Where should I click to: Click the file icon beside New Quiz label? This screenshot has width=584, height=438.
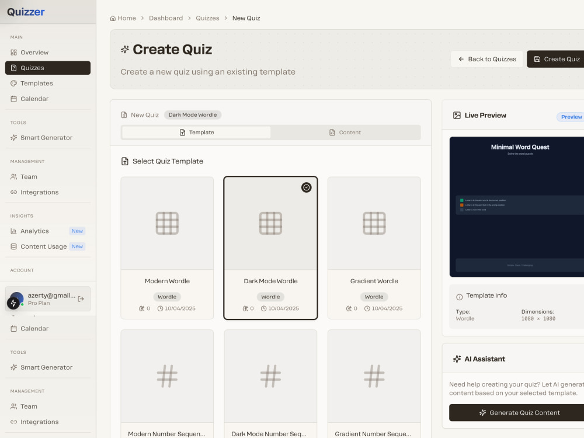tap(124, 114)
